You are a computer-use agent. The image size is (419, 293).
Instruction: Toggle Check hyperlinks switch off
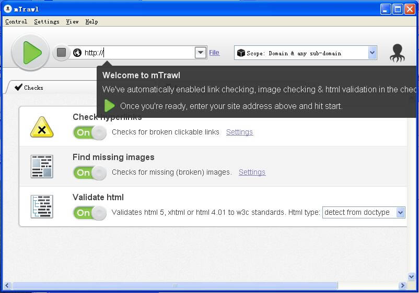90,132
